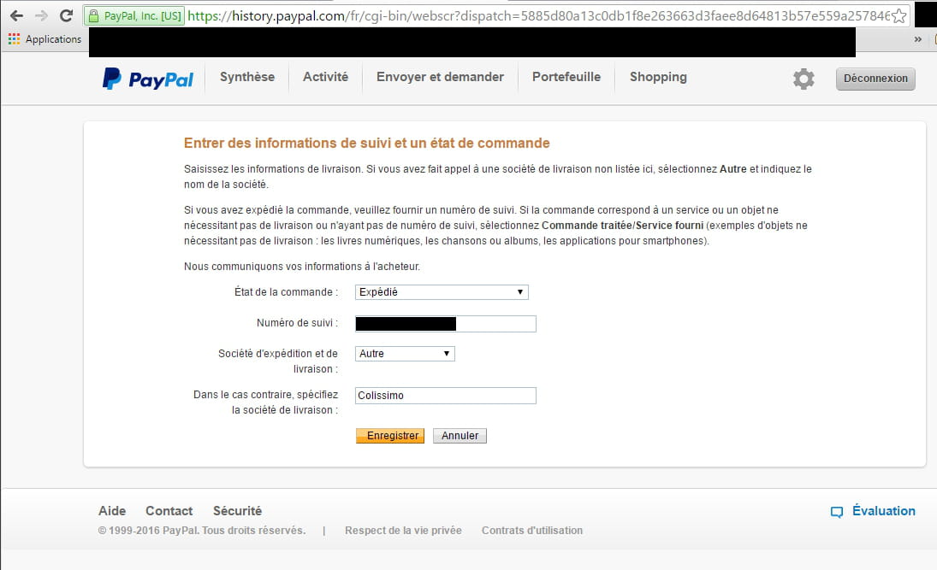Click the Évaluation link

[884, 511]
